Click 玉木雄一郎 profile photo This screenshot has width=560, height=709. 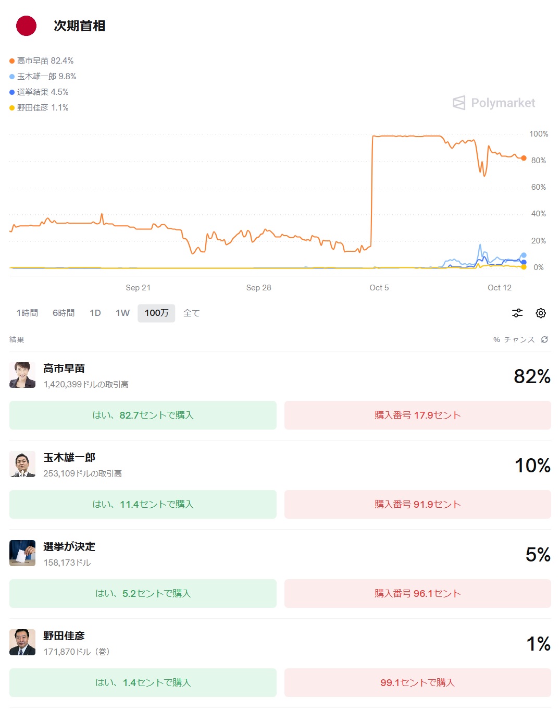22,464
